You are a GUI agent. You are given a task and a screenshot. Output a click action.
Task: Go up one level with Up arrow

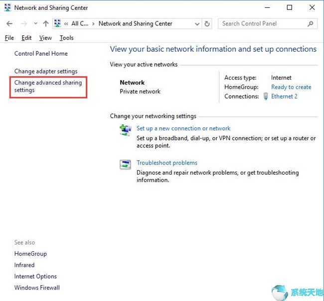(46, 23)
